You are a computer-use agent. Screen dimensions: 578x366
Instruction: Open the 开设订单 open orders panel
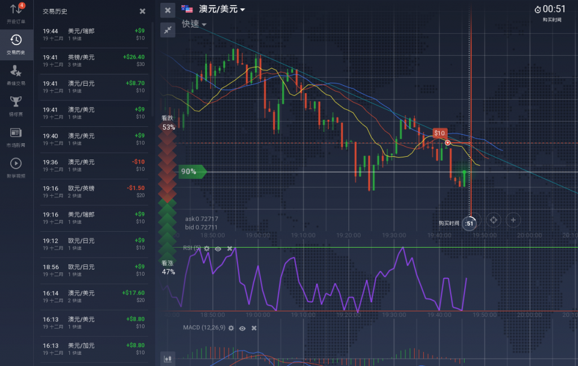(16, 14)
